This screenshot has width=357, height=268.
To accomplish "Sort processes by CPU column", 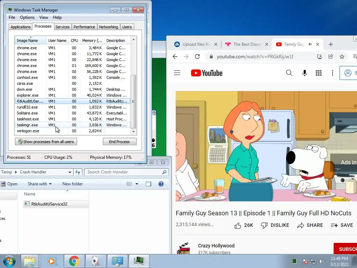I will click(74, 40).
